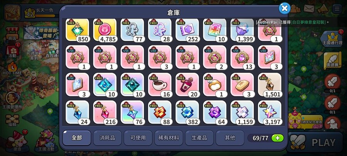Switch to the 消耗品 tab
The width and height of the screenshot is (347, 156).
(107, 138)
